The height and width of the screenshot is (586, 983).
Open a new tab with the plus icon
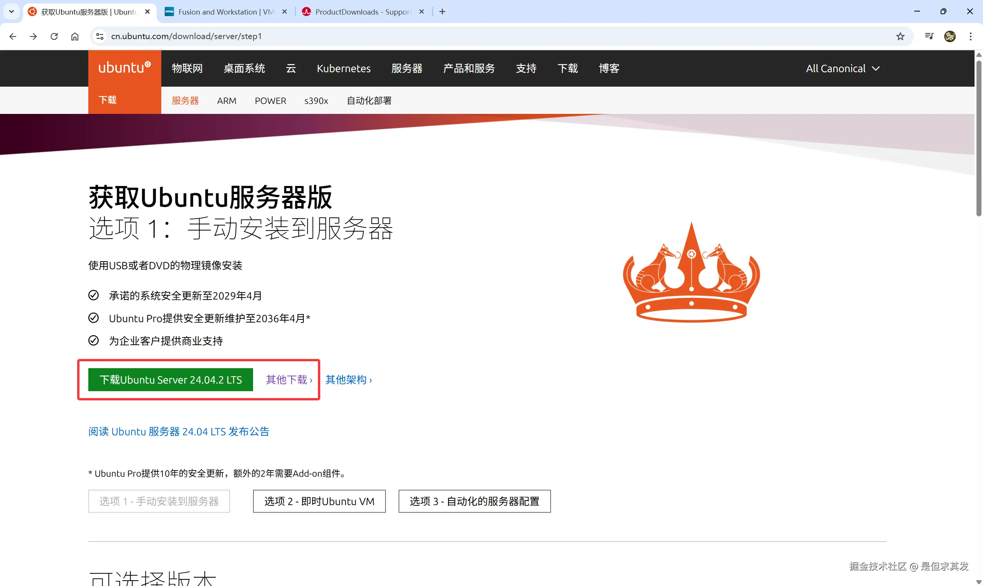pyautogui.click(x=442, y=12)
